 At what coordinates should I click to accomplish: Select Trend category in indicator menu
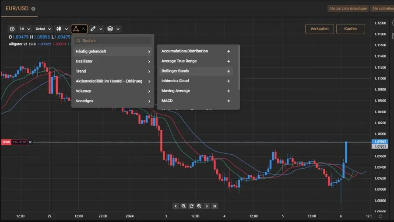coord(113,71)
